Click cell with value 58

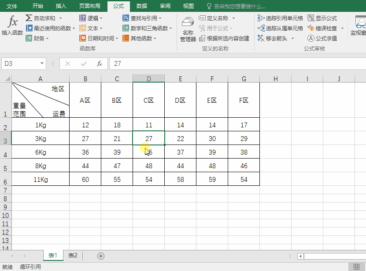180,179
